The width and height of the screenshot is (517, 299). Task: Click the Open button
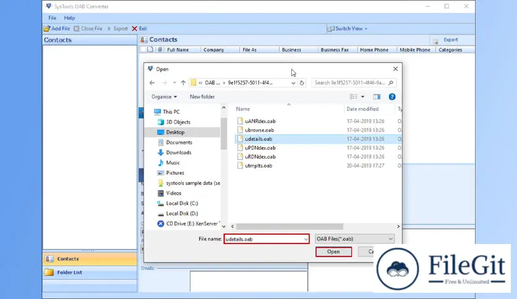click(334, 251)
